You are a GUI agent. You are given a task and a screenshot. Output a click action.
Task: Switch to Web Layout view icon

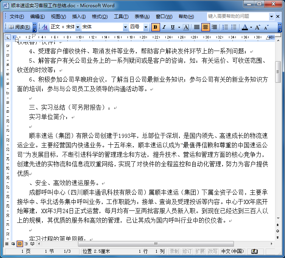pos(13,244)
